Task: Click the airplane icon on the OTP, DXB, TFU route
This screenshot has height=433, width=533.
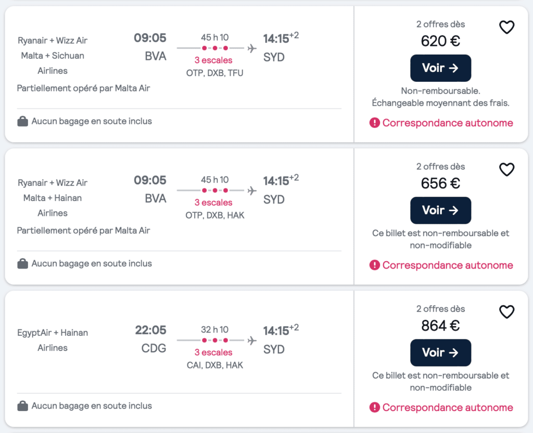Action: (252, 48)
